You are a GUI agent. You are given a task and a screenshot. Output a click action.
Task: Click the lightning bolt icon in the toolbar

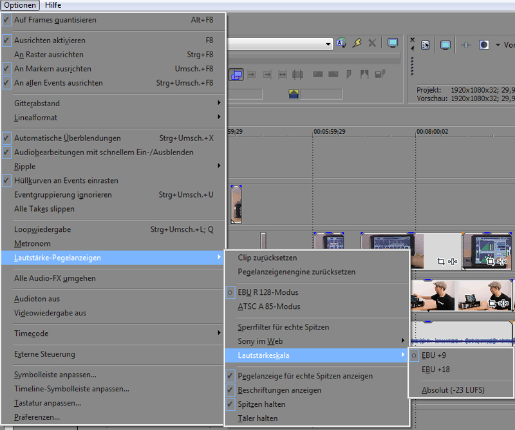tap(357, 44)
